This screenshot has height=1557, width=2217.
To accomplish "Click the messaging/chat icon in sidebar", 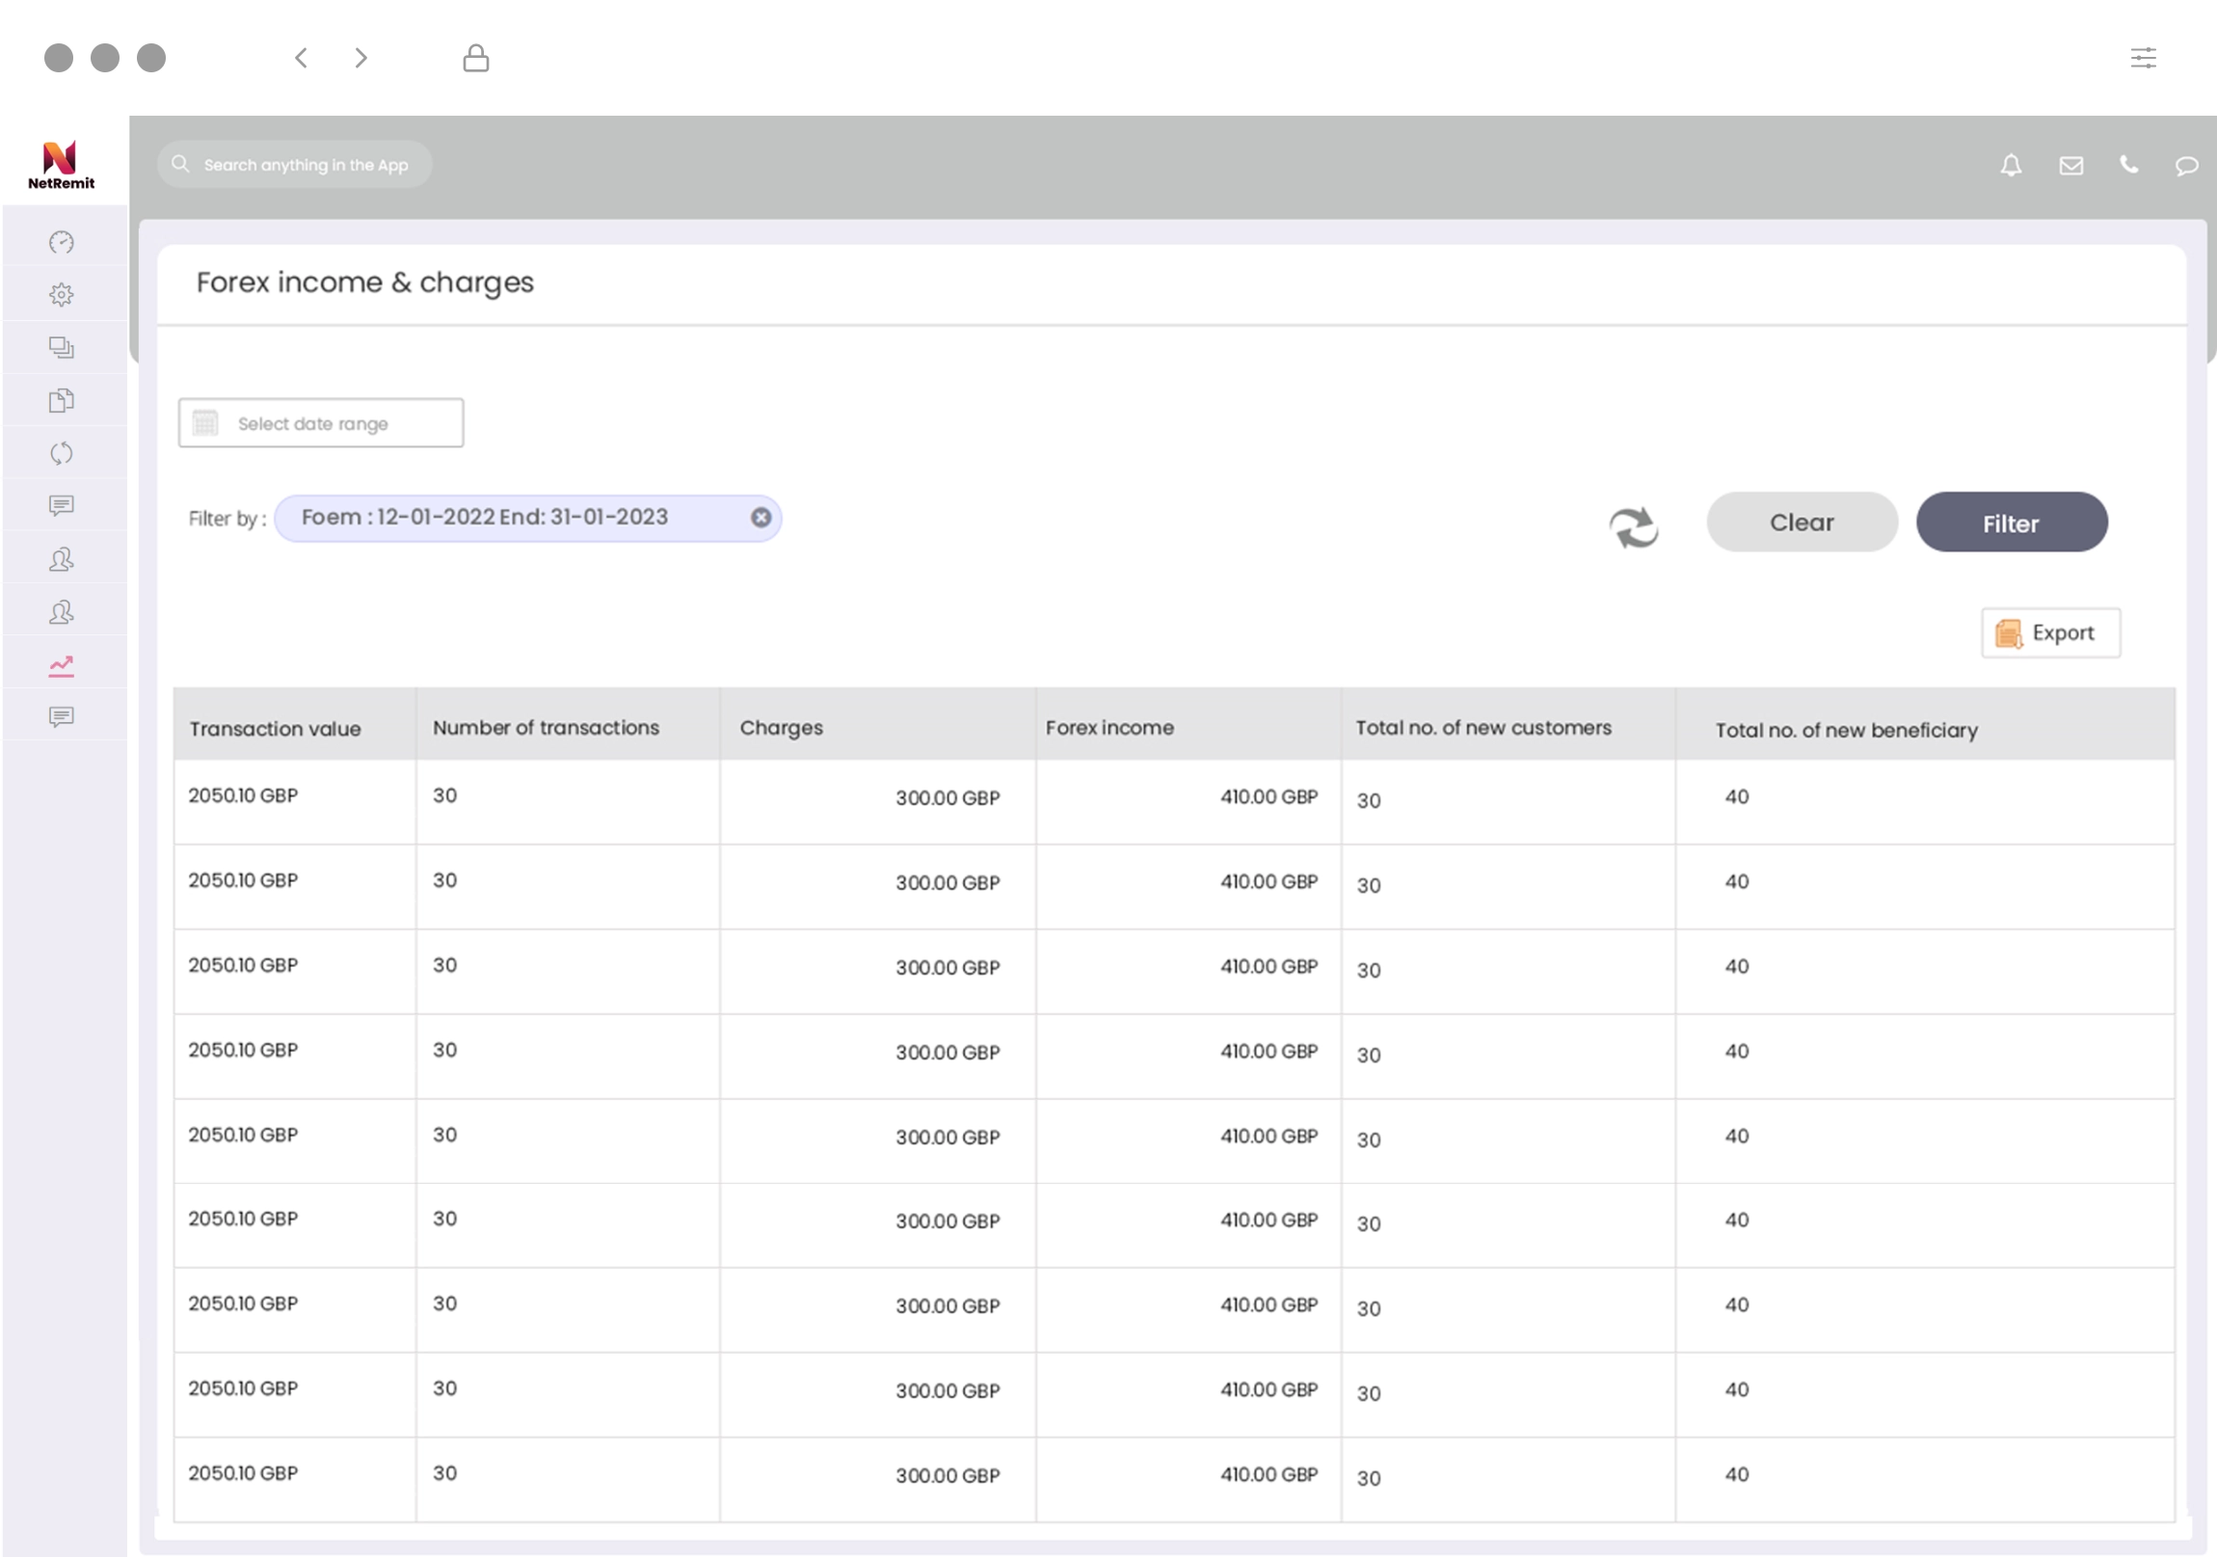I will (x=63, y=505).
